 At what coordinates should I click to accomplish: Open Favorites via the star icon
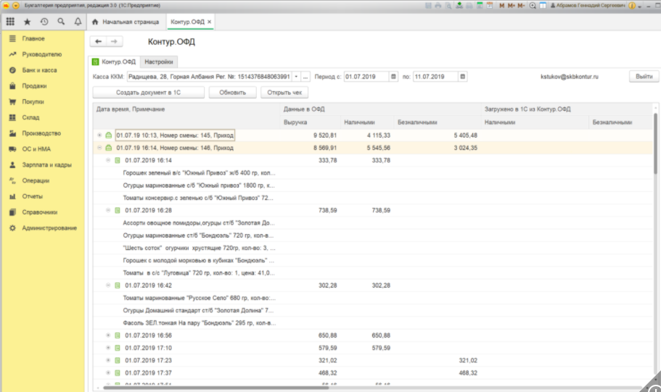click(x=28, y=22)
